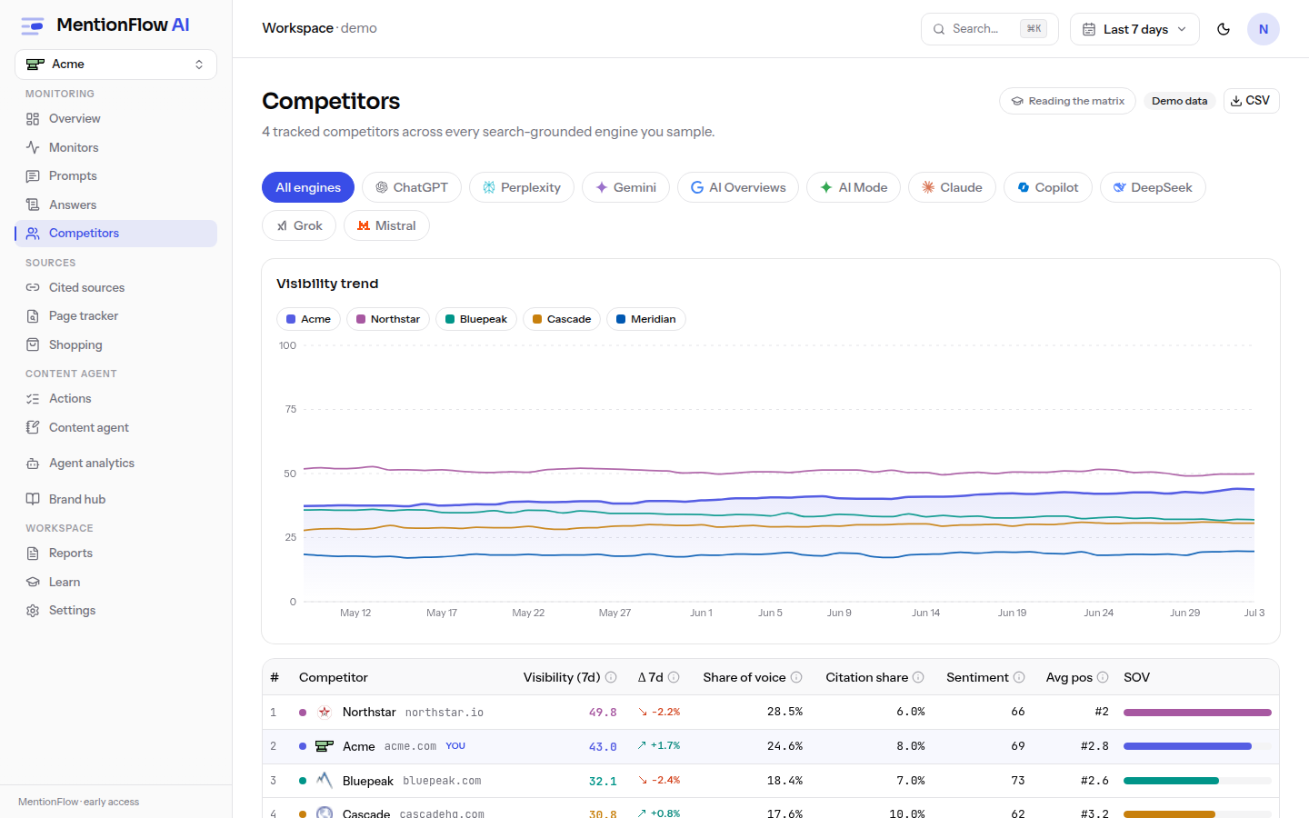The height and width of the screenshot is (818, 1309).
Task: Show info for Sentiment column
Action: tap(1019, 677)
